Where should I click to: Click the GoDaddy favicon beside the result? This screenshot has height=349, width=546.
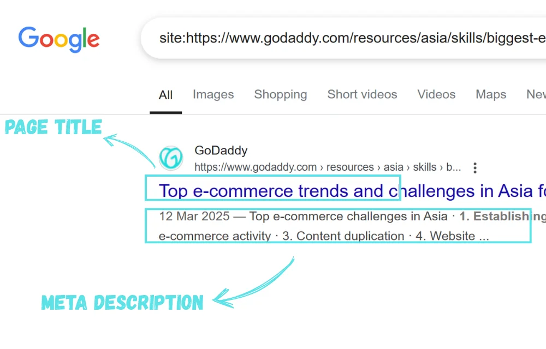[171, 158]
